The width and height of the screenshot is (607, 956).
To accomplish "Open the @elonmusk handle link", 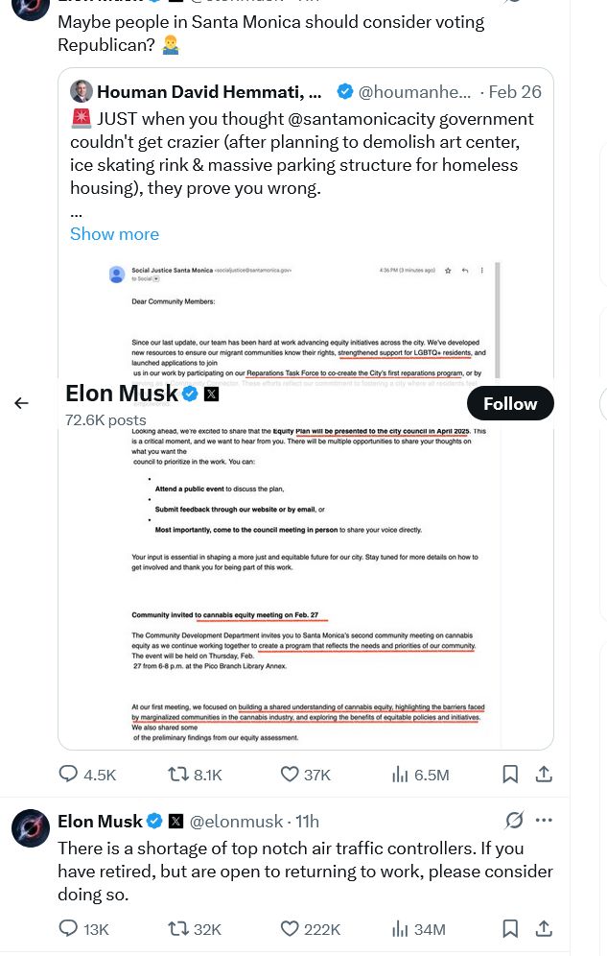I will [x=236, y=822].
